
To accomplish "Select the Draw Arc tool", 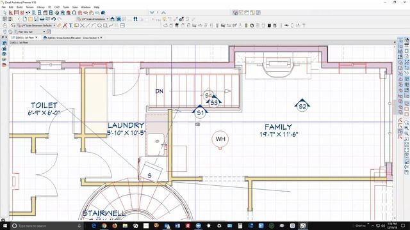I will (94, 26).
